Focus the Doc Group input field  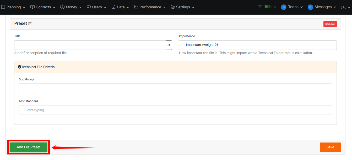(x=175, y=88)
